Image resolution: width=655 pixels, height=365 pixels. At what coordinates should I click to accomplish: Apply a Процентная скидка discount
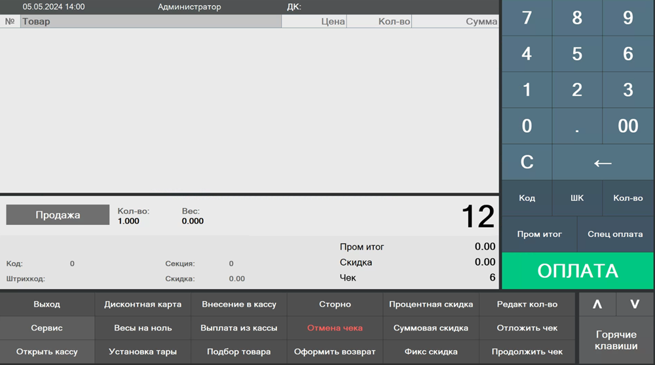pos(430,304)
